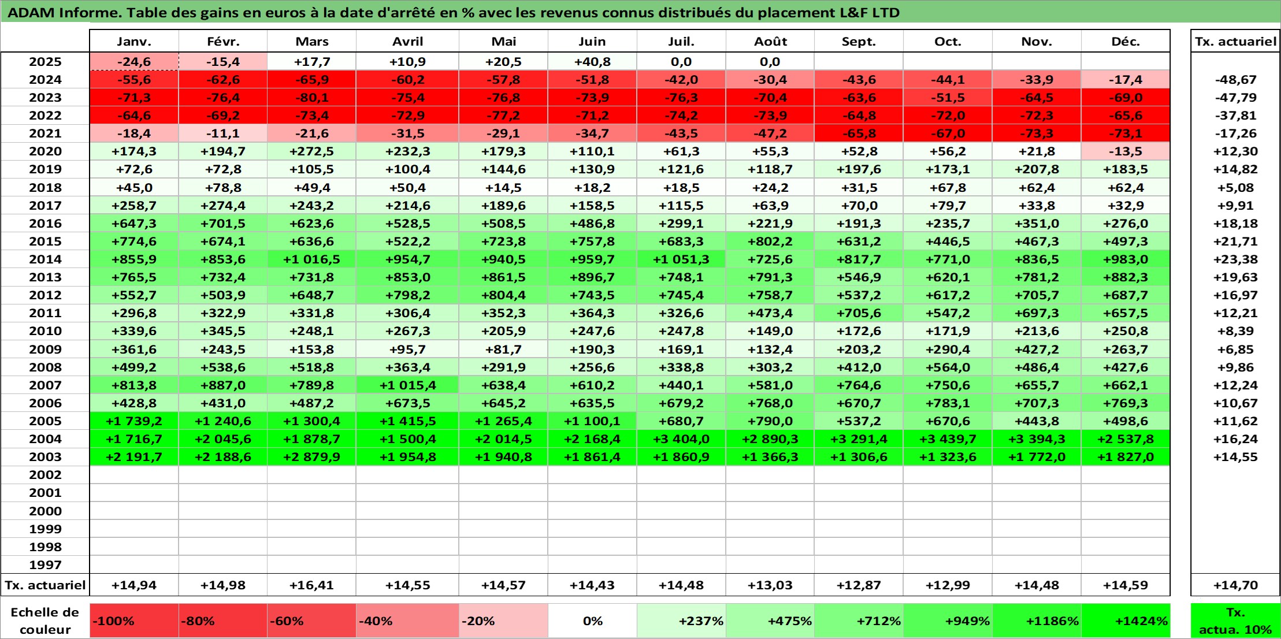Click monthly actuarial rate +16,41 under Mars
The width and height of the screenshot is (1281, 639).
[x=312, y=585]
